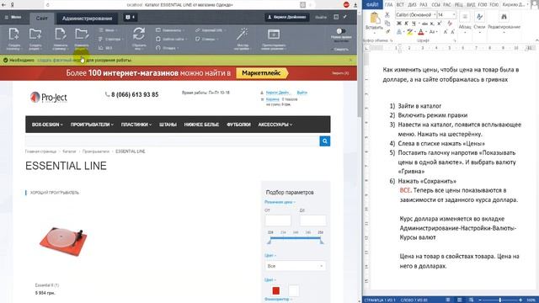The width and height of the screenshot is (539, 303).
Task: Open the ФАЙЛ tab in Word
Action: click(372, 5)
